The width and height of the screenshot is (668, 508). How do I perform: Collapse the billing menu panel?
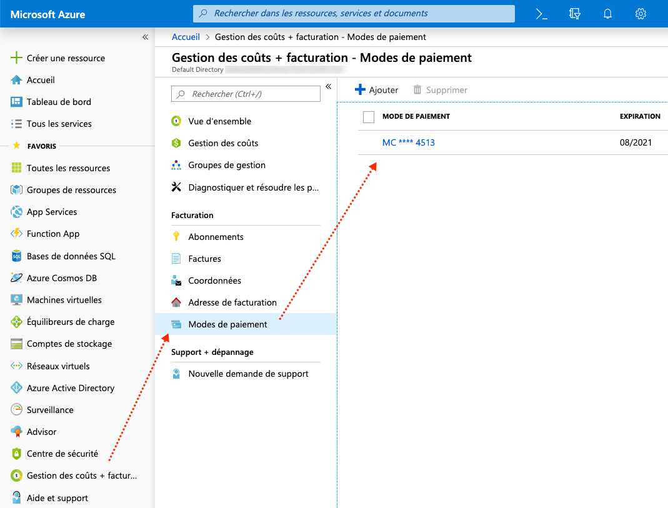coord(329,86)
